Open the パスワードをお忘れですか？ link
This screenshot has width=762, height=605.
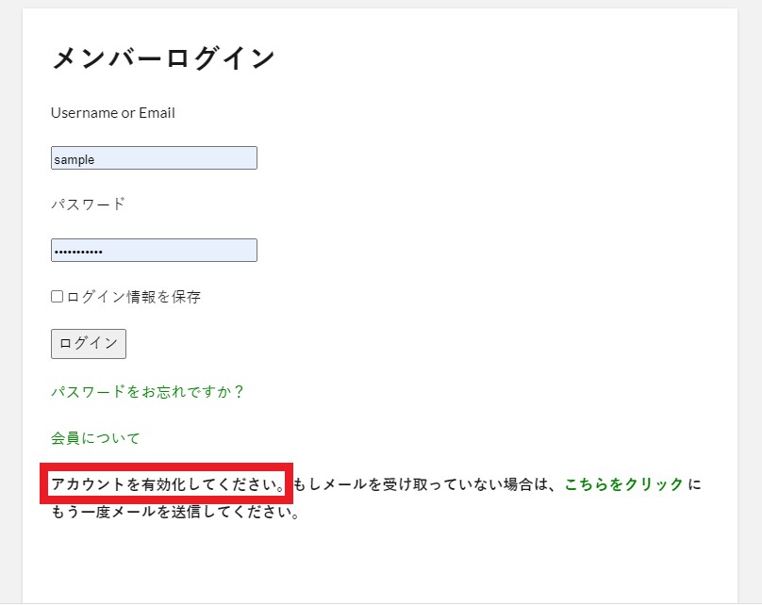147,391
